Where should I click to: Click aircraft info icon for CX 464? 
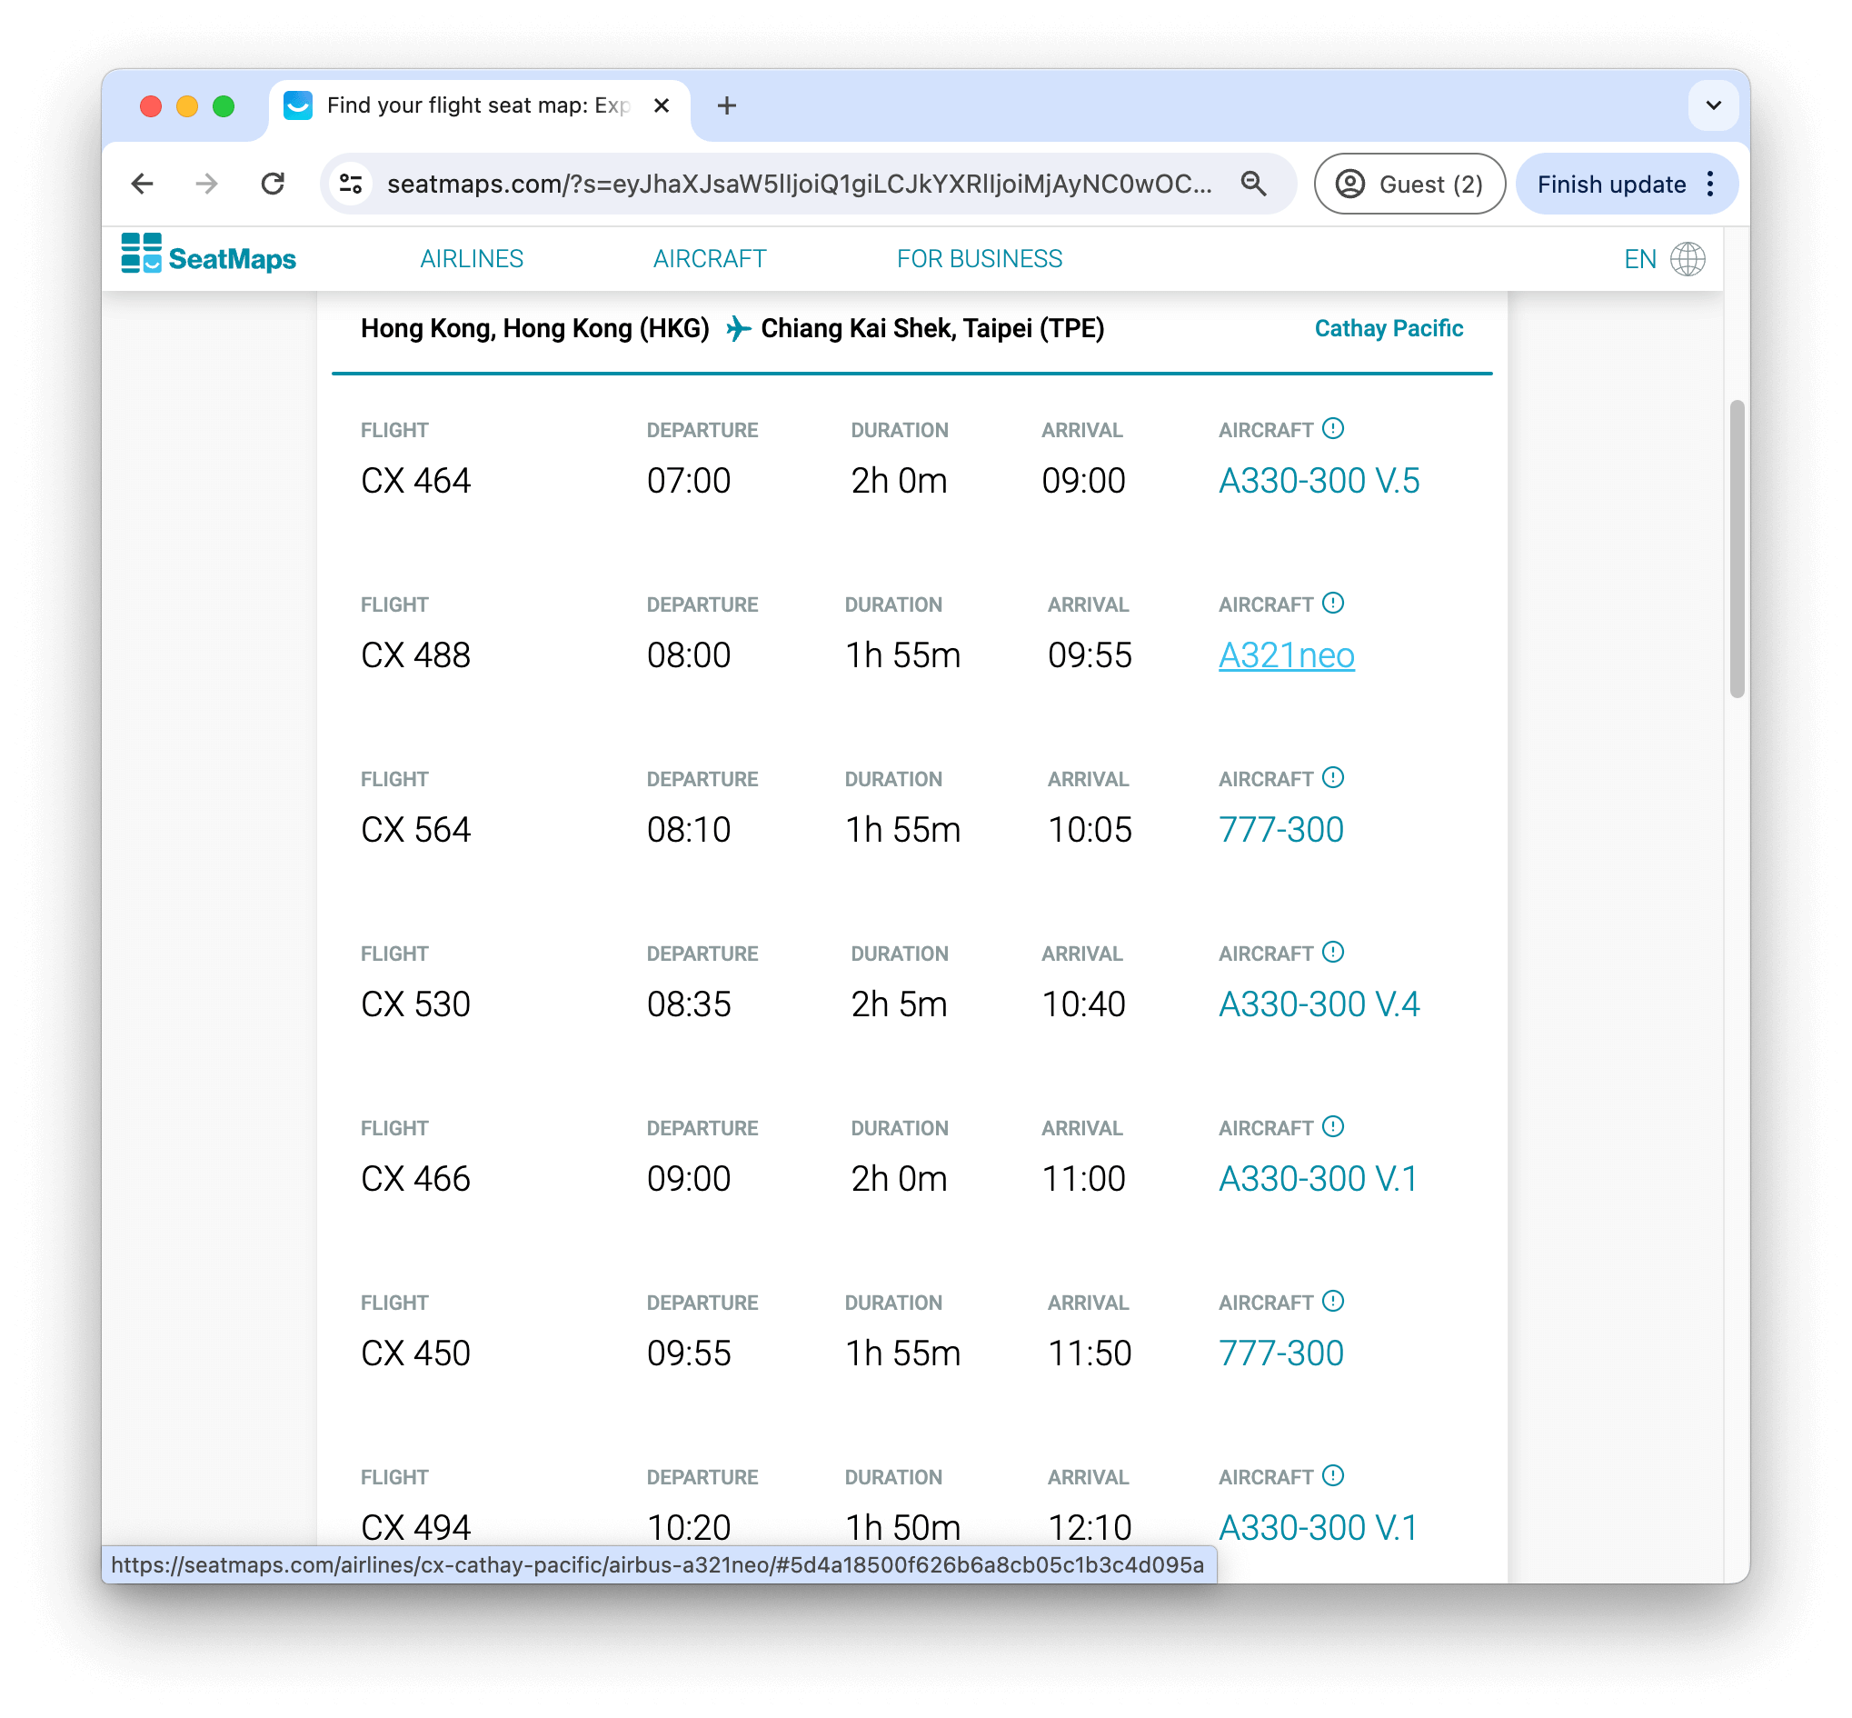pyautogui.click(x=1332, y=428)
